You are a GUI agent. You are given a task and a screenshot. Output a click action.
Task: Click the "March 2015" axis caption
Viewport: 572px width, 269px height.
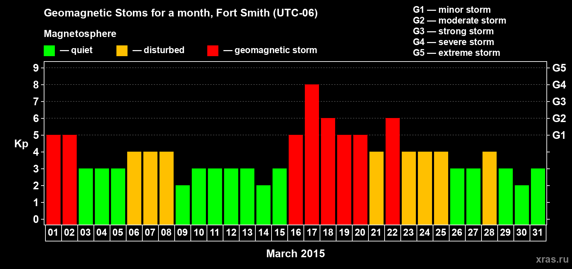[295, 254]
